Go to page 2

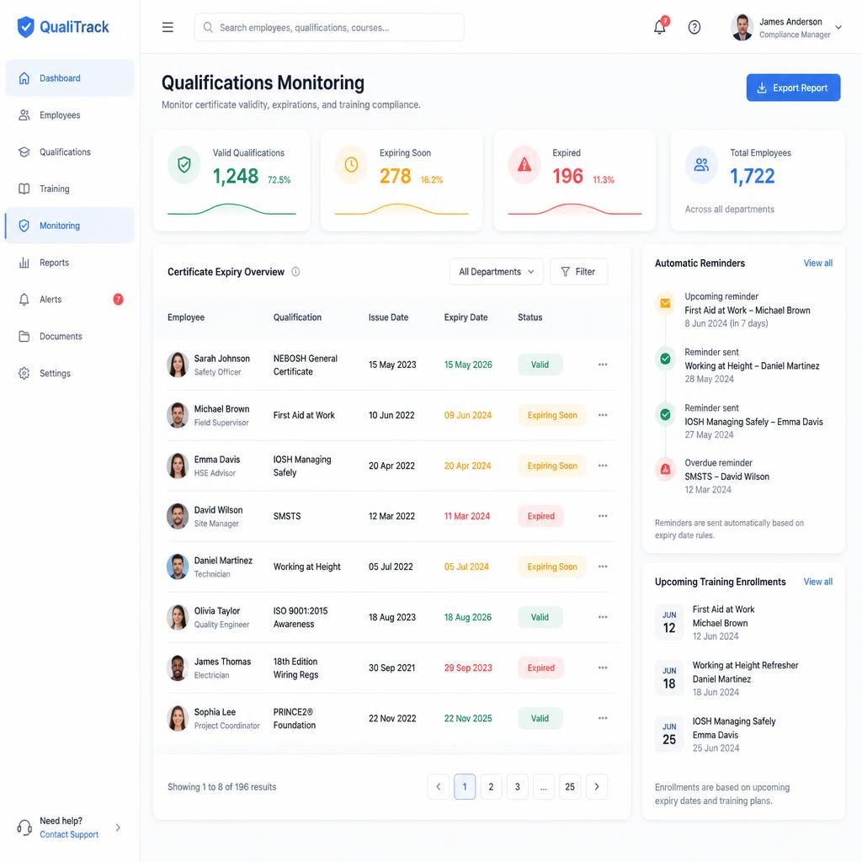coord(491,787)
